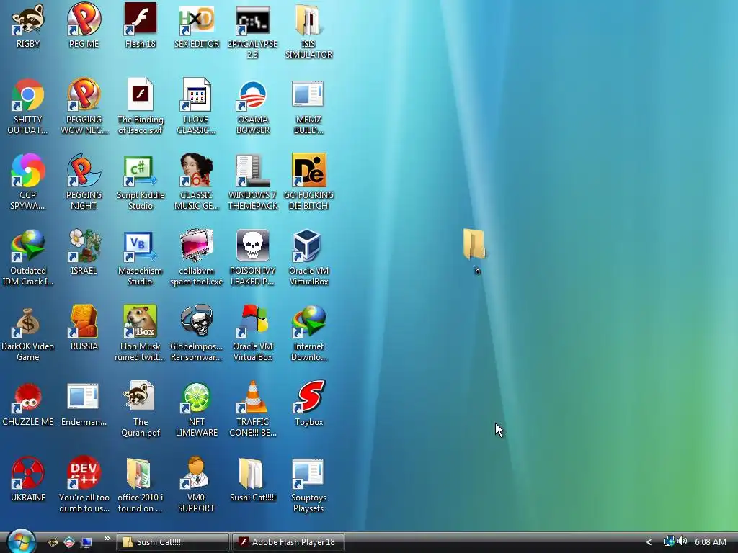Select the ISRAEL flower icon
This screenshot has width=738, height=553.
[84, 246]
